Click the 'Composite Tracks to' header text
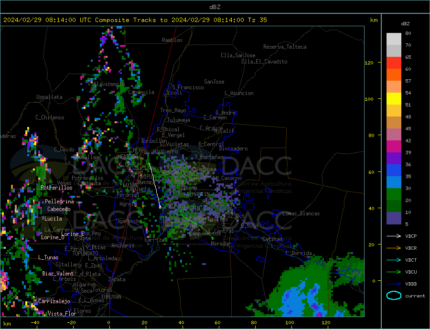 [131, 20]
